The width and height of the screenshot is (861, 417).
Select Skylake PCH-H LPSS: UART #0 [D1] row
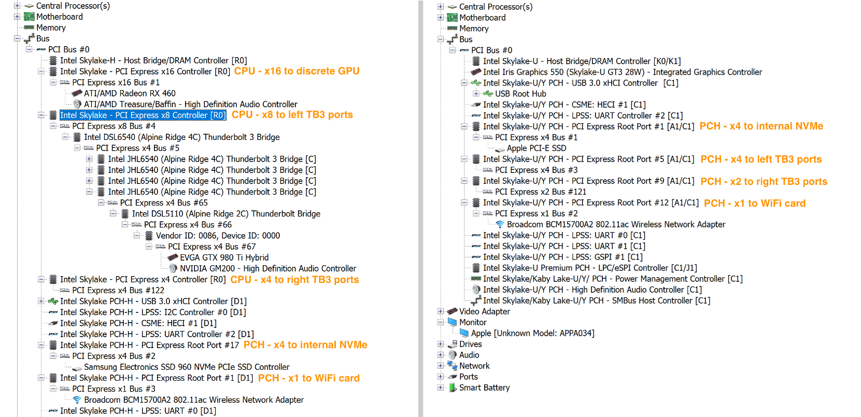coord(138,411)
